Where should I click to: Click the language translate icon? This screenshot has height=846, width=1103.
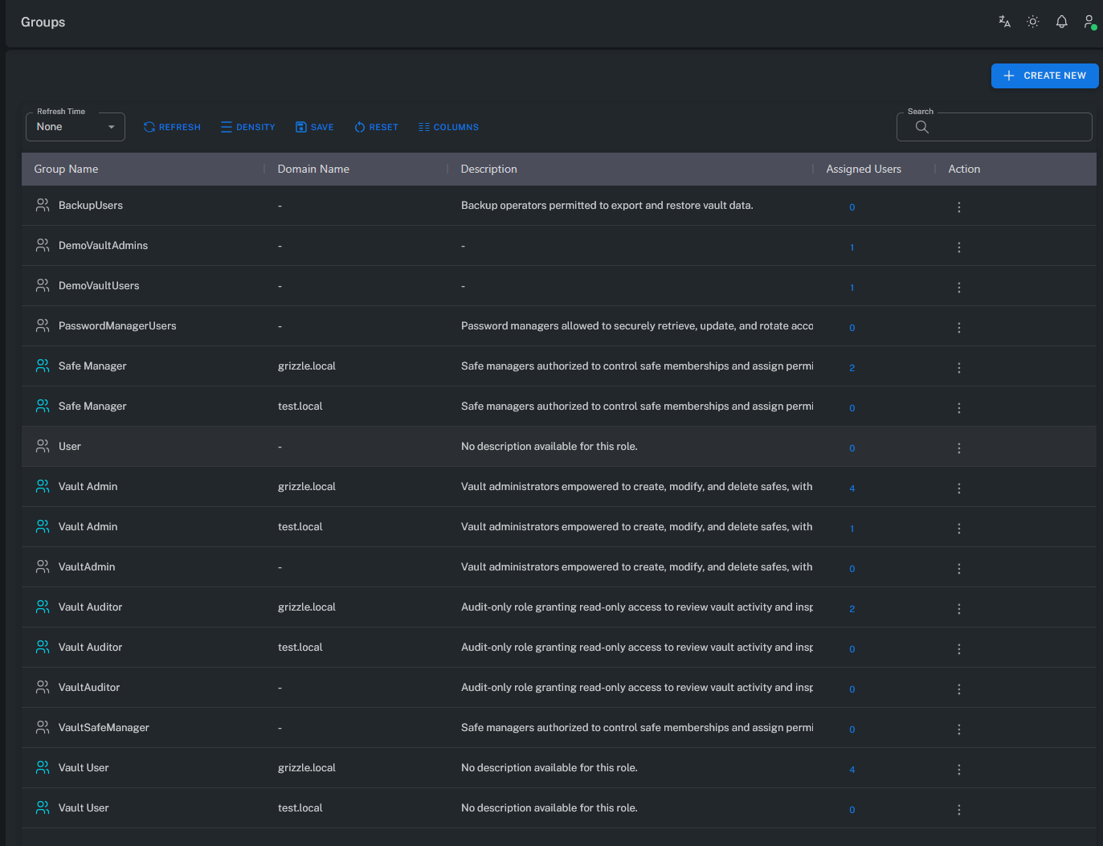(1004, 22)
